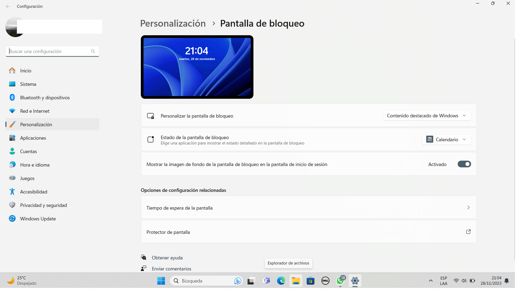This screenshot has height=289, width=516.
Task: Click the taskbar Búsqueda search box
Action: (206, 281)
